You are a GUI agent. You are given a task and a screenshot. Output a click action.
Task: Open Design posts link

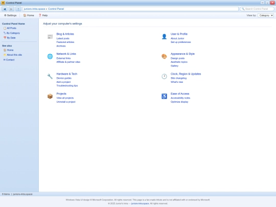pos(177,58)
